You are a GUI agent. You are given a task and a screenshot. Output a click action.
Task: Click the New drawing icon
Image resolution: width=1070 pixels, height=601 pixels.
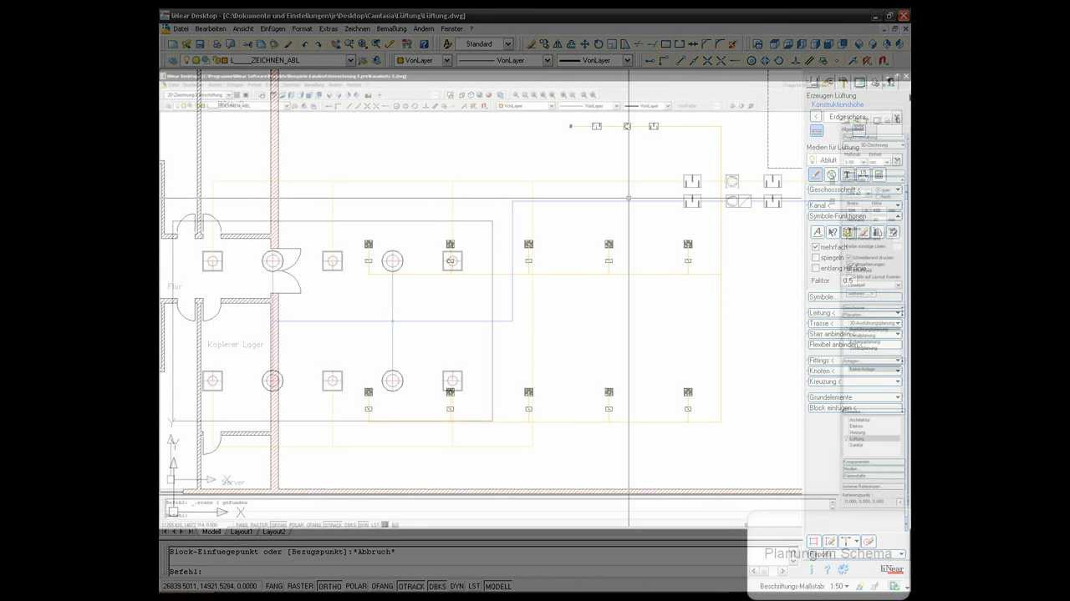point(172,44)
